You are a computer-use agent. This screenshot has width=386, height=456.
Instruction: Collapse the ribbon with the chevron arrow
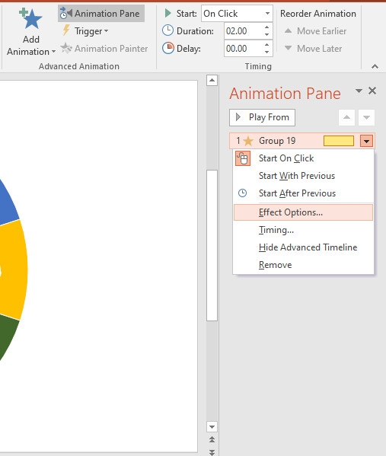(375, 66)
